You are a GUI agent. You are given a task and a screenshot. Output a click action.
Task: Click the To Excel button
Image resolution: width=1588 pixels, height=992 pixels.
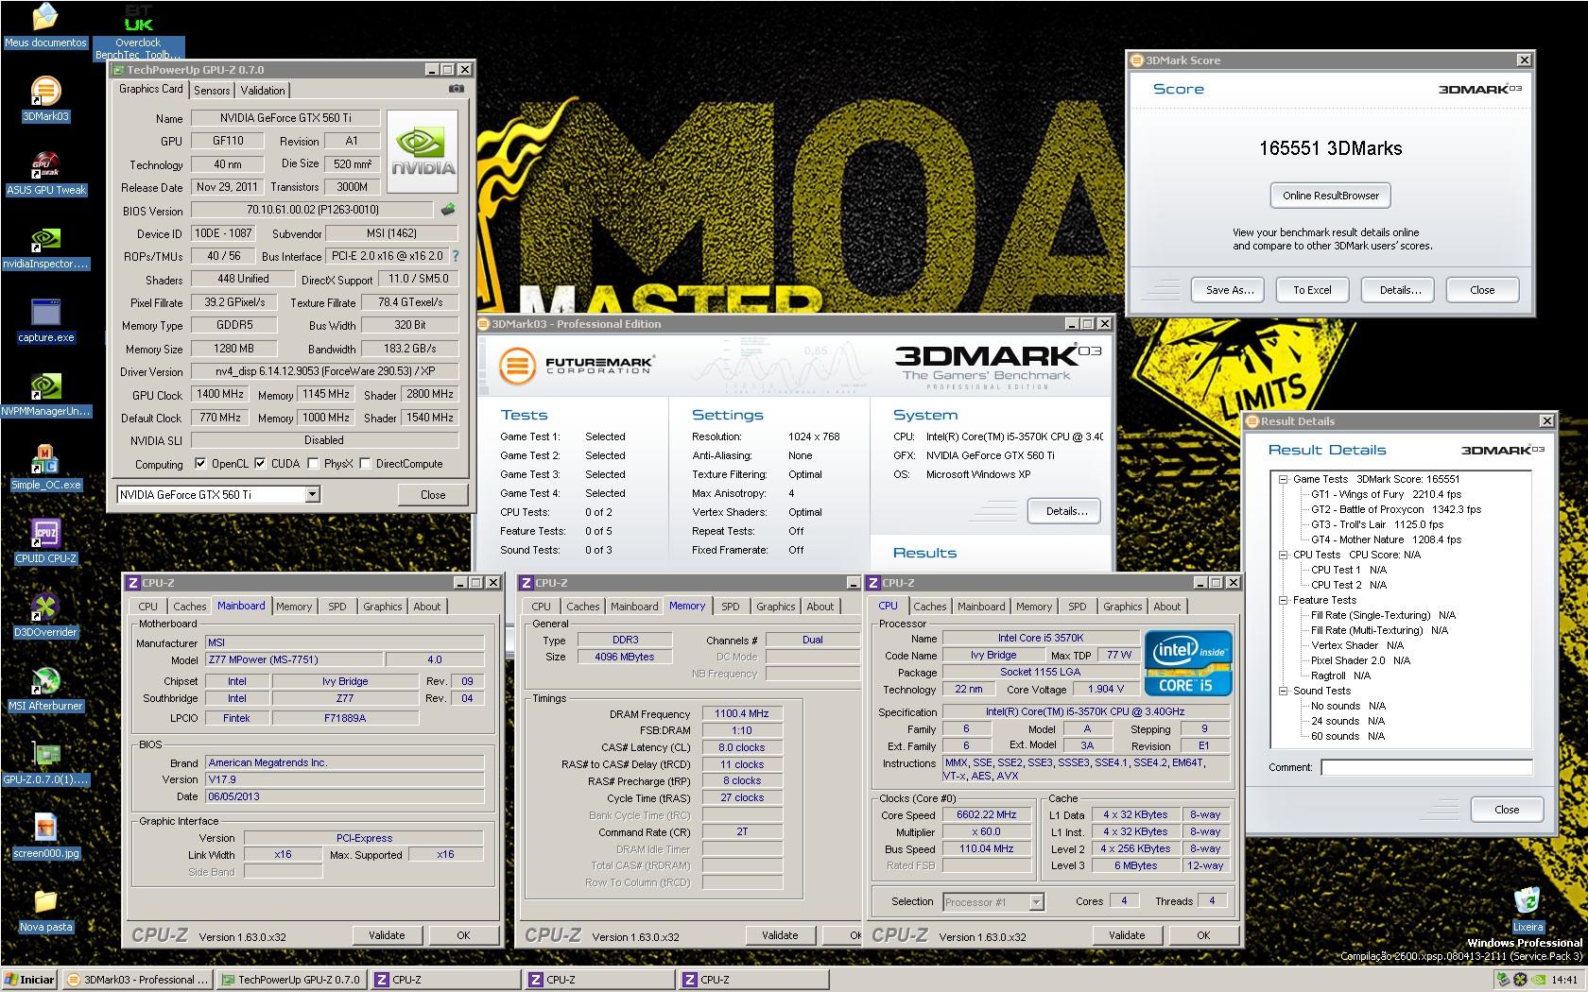(x=1312, y=290)
